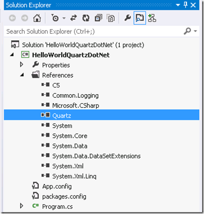Select the App.config file
This screenshot has width=204, height=214.
click(x=57, y=186)
